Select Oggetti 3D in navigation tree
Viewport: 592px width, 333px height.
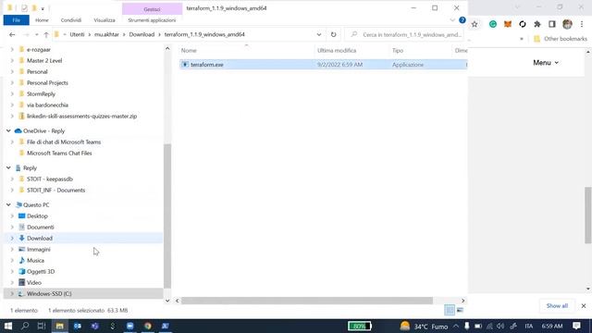tap(41, 271)
